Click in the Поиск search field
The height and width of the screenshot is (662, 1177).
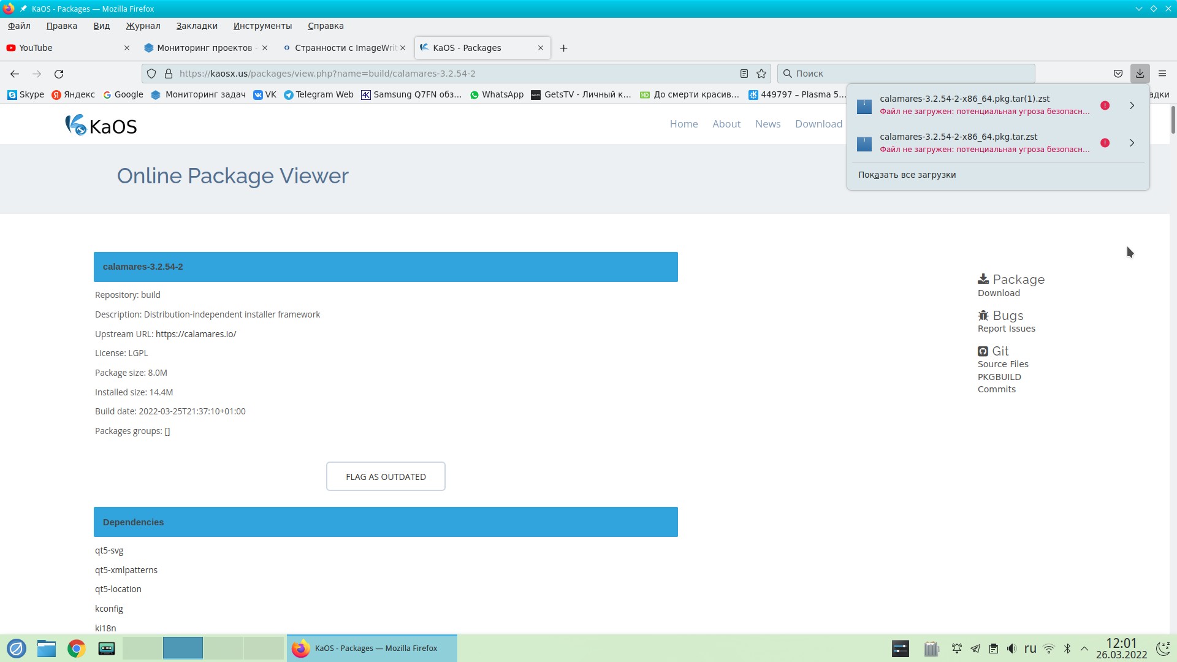(907, 74)
